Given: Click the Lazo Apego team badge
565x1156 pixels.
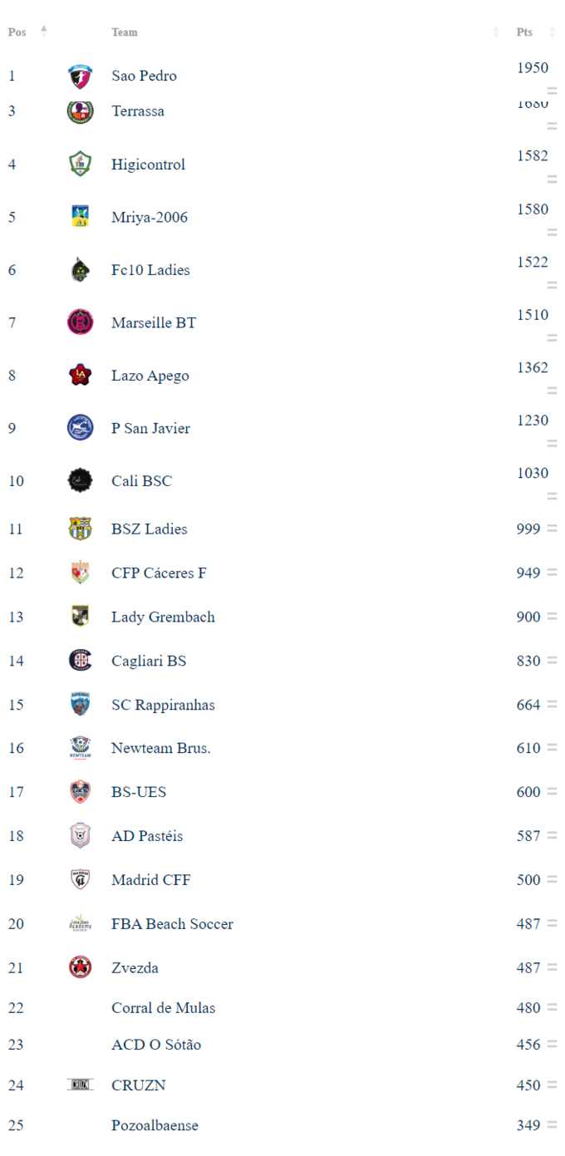Looking at the screenshot, I should [80, 375].
